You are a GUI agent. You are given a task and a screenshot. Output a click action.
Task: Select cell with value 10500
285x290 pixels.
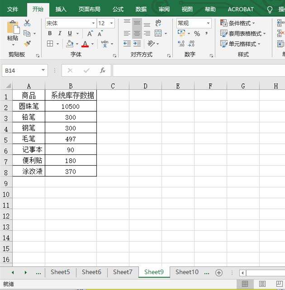(x=71, y=106)
